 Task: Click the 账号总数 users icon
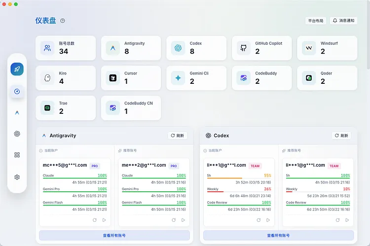[x=47, y=48]
